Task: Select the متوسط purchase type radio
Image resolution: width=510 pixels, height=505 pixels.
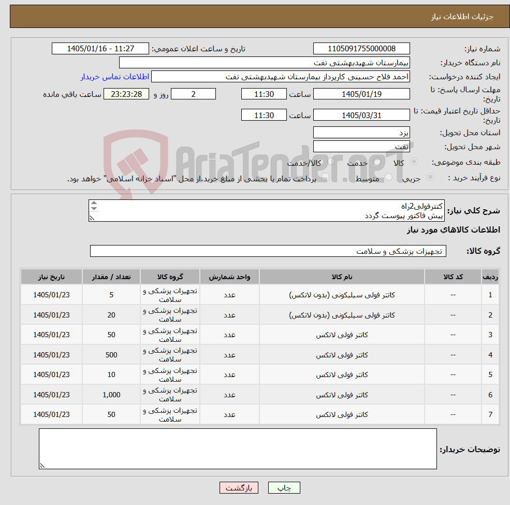Action: pyautogui.click(x=389, y=177)
